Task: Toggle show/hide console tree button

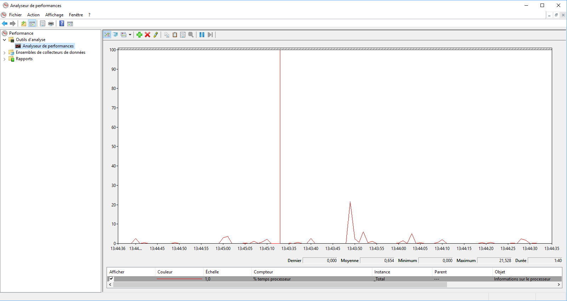Action: [x=32, y=24]
